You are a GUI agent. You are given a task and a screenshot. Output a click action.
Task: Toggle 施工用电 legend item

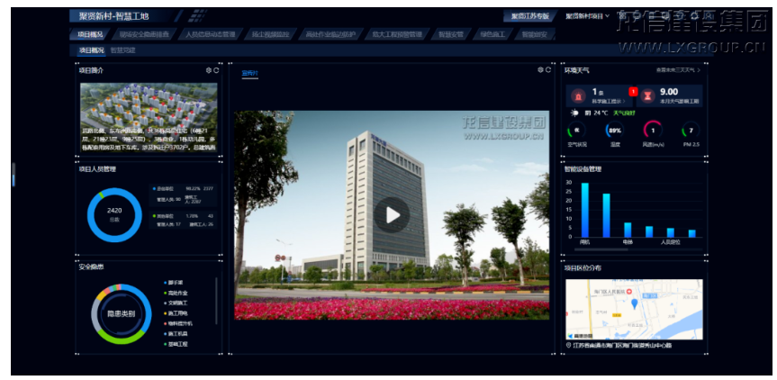(177, 312)
